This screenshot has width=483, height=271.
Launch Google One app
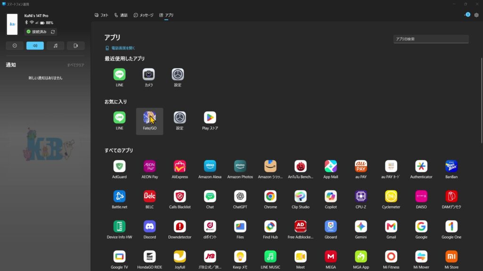[451, 226]
